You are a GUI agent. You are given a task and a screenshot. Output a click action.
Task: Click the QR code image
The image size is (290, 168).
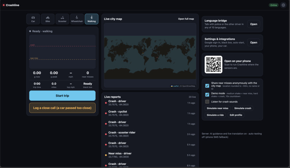coord(213,65)
